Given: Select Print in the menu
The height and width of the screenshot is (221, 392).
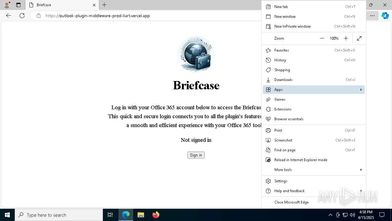Looking at the screenshot, I should click(314, 130).
